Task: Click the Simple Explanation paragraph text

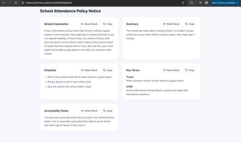Action: coord(79,42)
